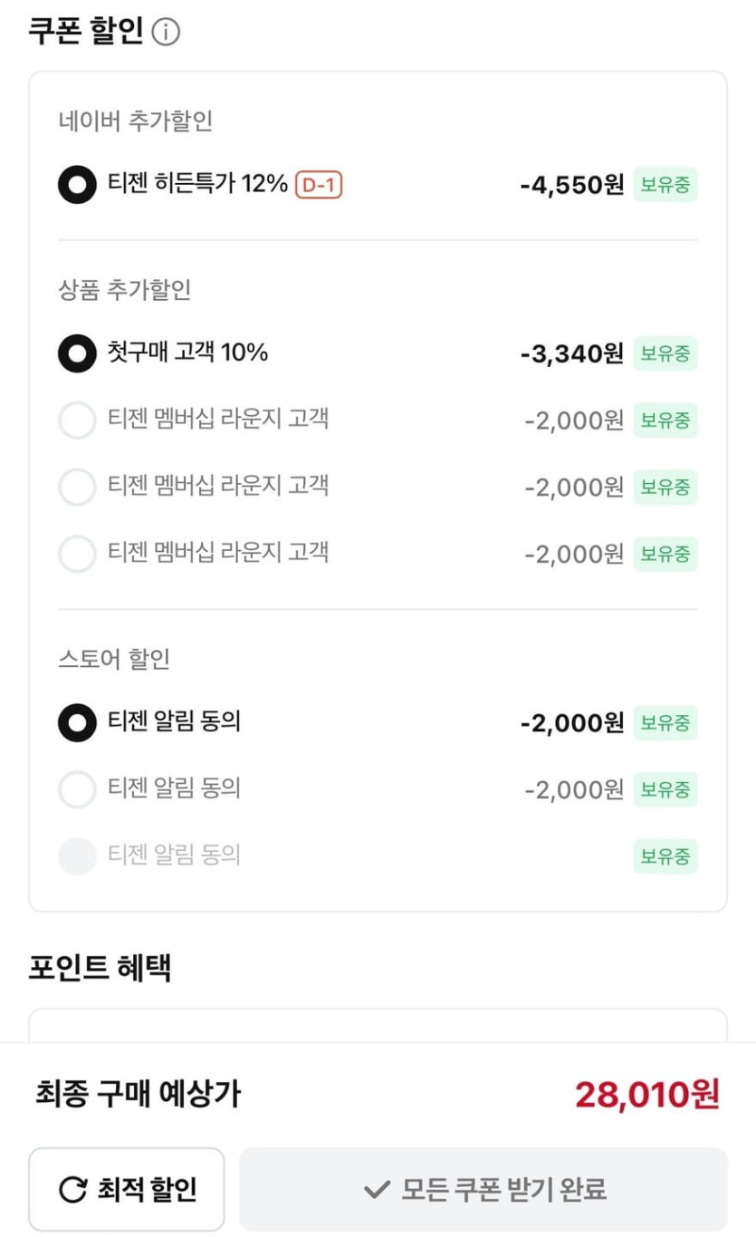Click the 포인트 혜택 section heading

(100, 968)
